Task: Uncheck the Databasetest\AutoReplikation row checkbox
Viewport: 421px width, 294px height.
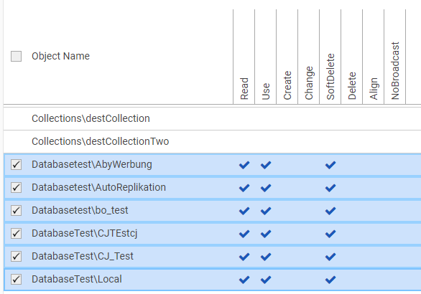Action: coord(16,187)
